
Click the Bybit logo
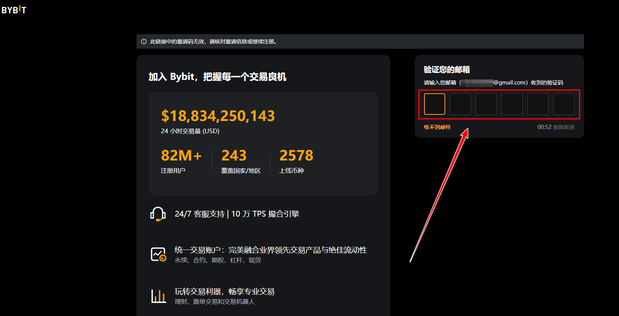click(x=14, y=10)
